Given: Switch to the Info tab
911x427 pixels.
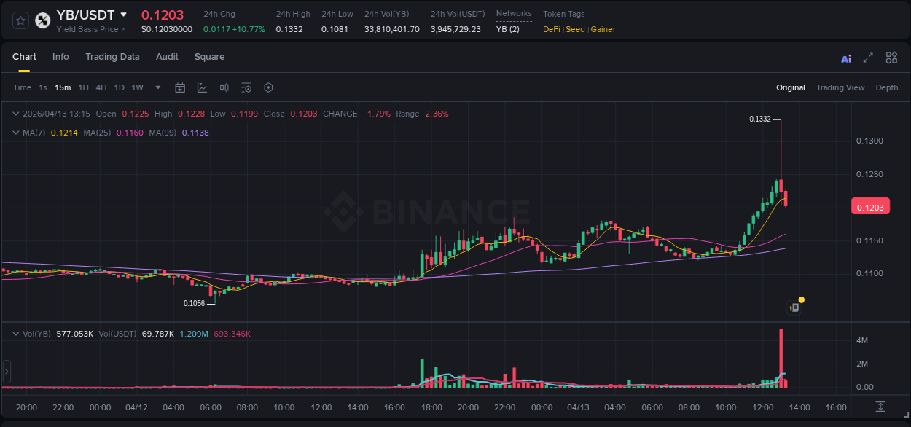Looking at the screenshot, I should [60, 57].
